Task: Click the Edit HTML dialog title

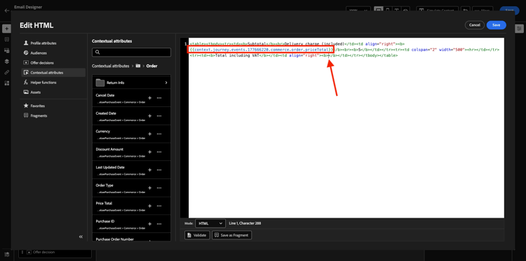Action: 36,25
